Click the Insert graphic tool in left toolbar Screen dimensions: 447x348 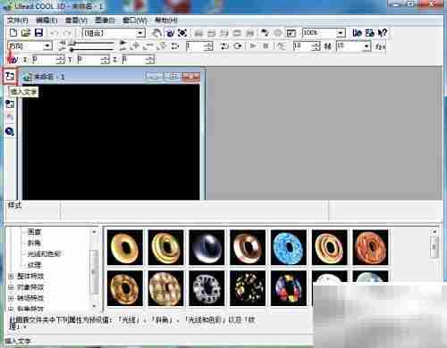click(x=10, y=104)
